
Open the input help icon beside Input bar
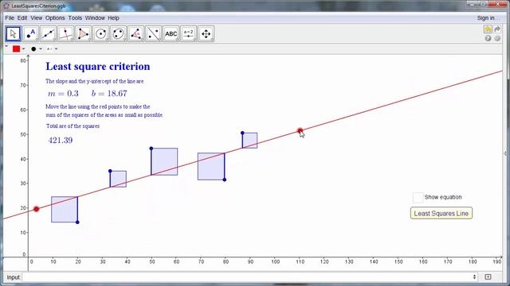tap(488, 276)
